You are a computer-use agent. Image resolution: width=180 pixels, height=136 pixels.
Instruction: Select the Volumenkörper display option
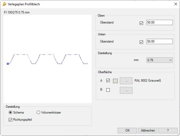tap(38, 112)
